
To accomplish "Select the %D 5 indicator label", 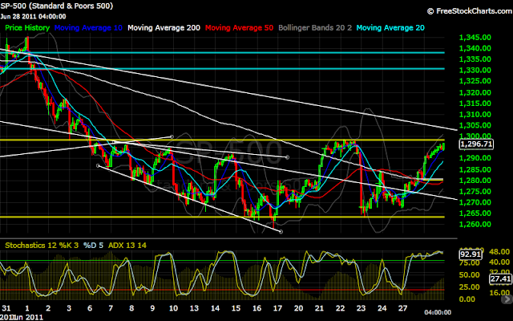I will (x=93, y=246).
